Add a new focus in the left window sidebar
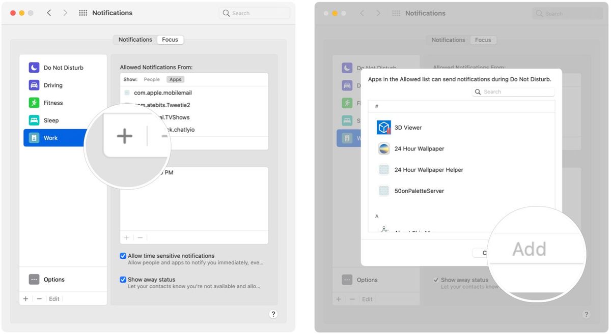 [x=25, y=299]
